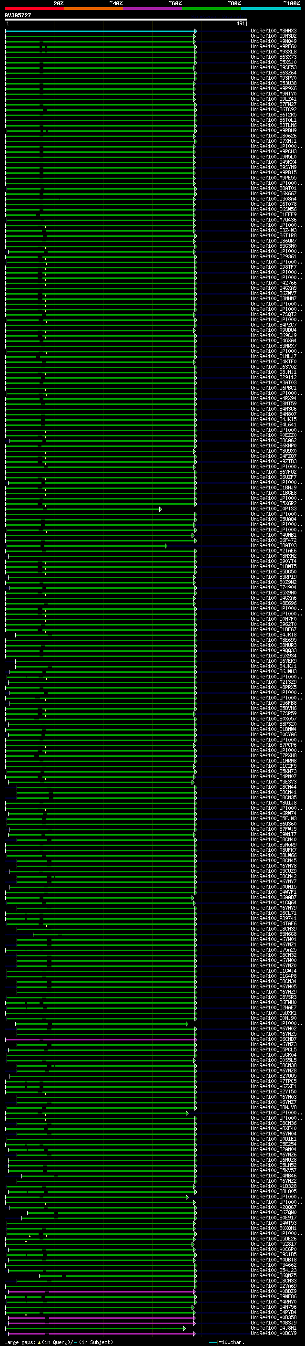Click the short green alignment bar of C0PIS3

[x=83, y=509]
